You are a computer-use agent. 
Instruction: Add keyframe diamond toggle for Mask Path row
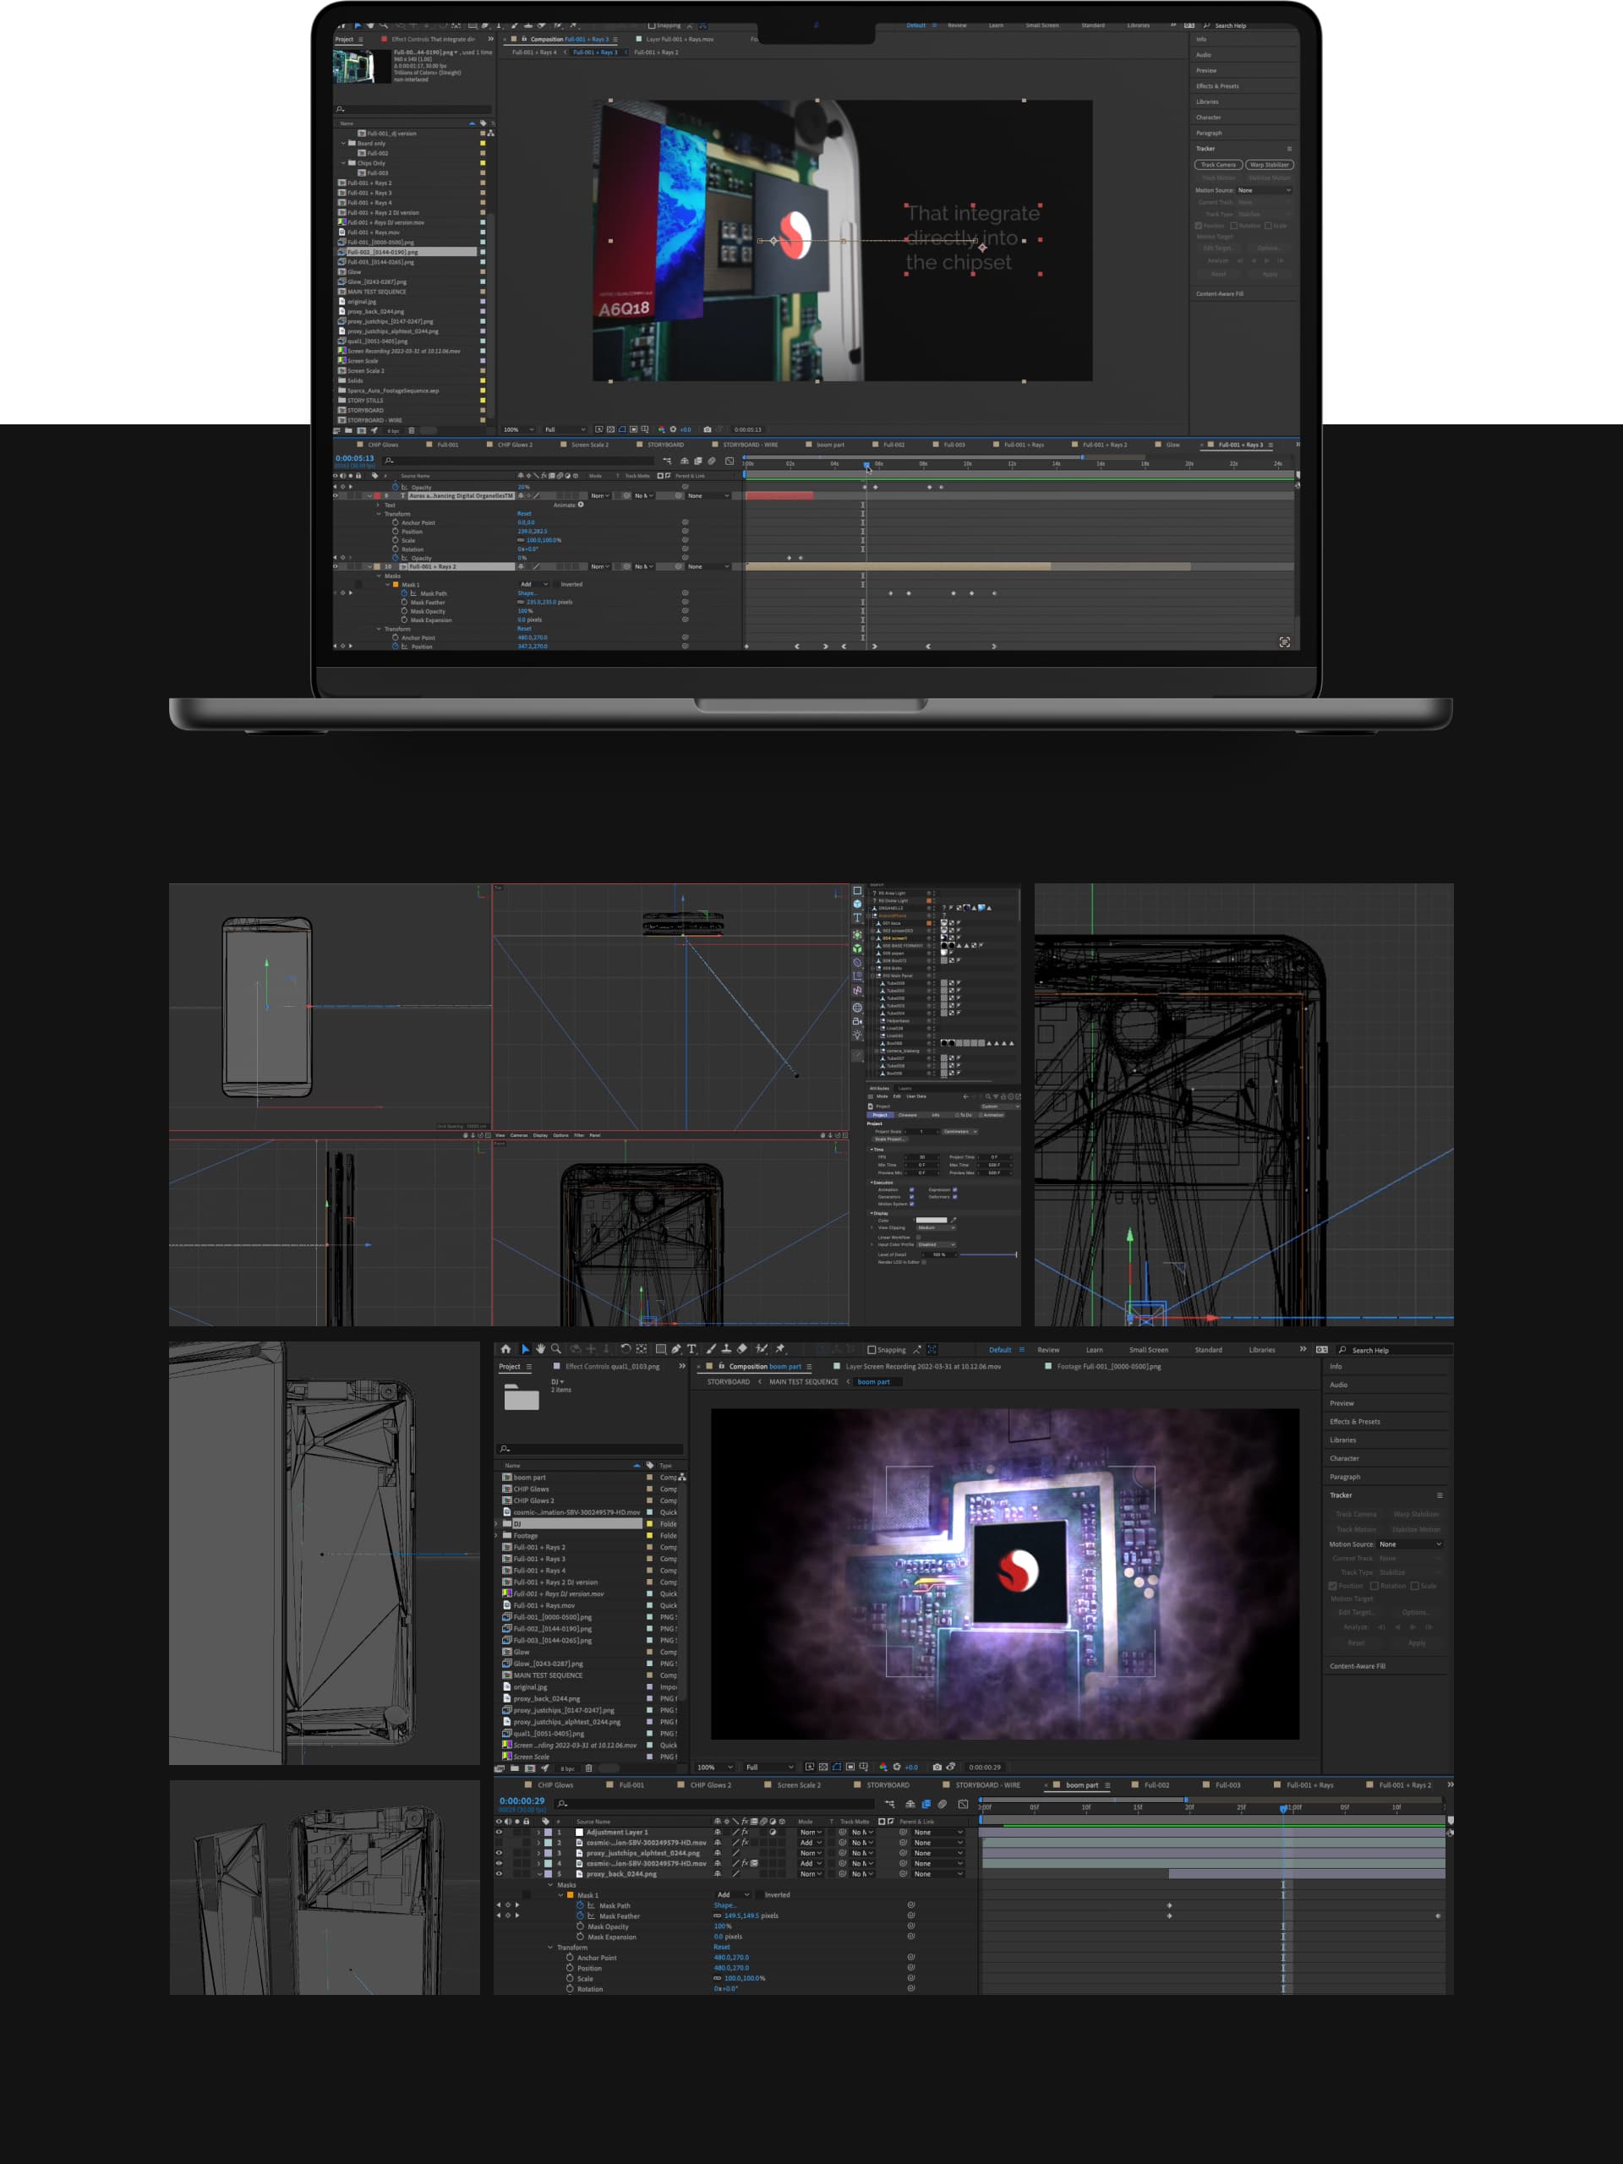pos(508,1905)
